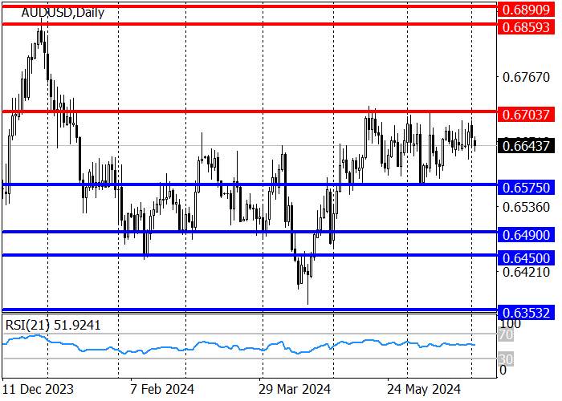Click the 0.64210 price axis value

[526, 272]
